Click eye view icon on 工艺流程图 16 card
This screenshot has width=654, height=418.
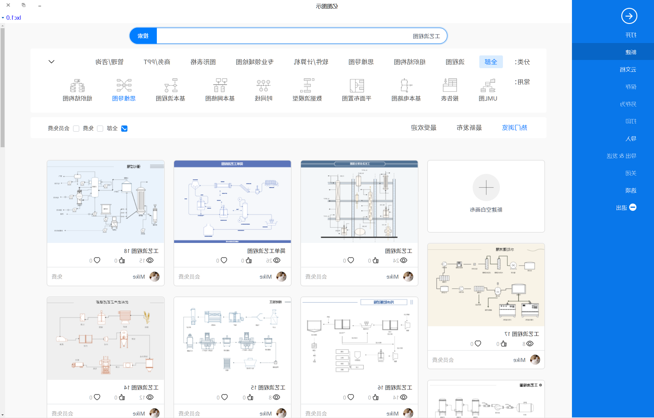[x=404, y=397]
